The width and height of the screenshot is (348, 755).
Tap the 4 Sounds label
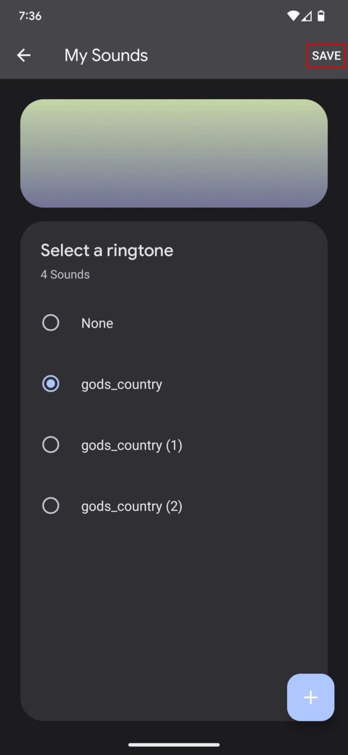(x=65, y=274)
